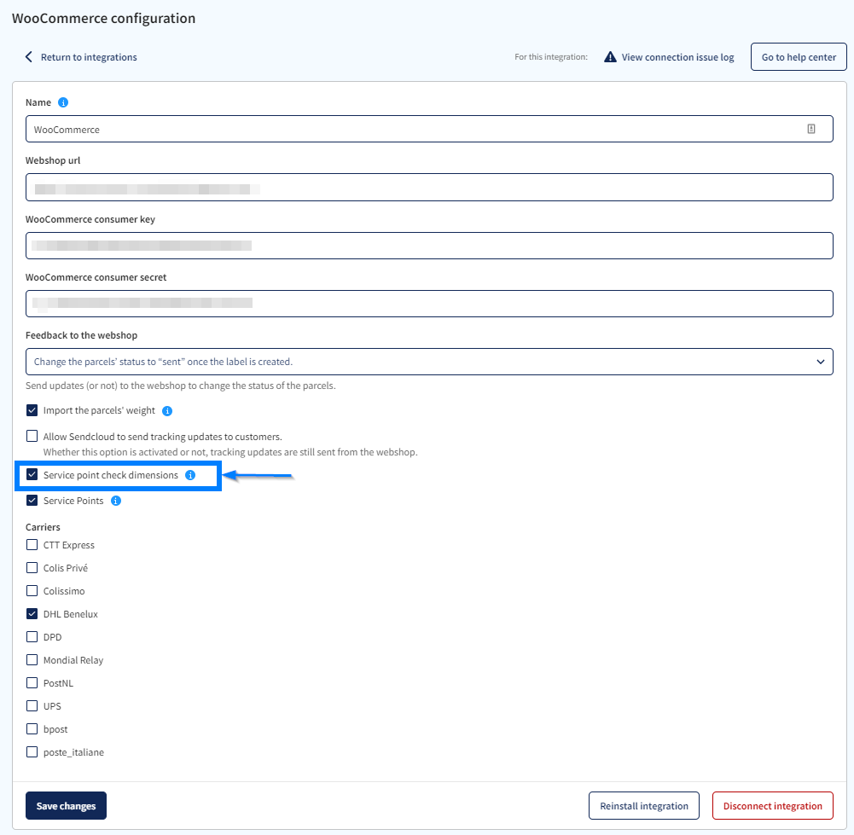Uncheck Service point check dimensions
This screenshot has height=835, width=854.
coord(32,475)
